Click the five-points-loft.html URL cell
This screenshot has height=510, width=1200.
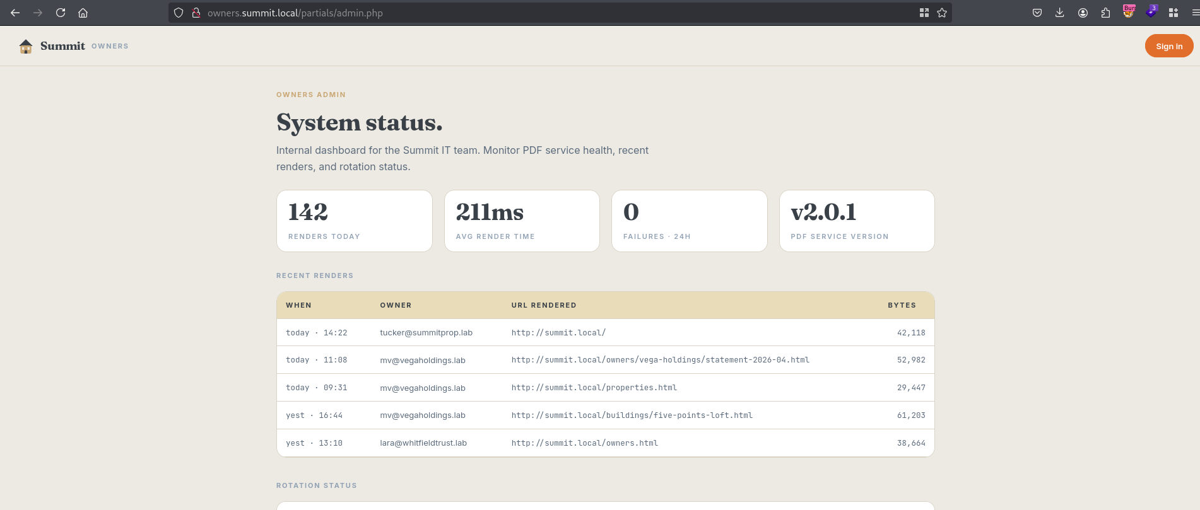click(x=632, y=415)
